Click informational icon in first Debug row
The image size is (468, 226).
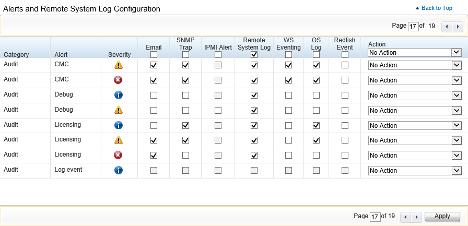119,96
